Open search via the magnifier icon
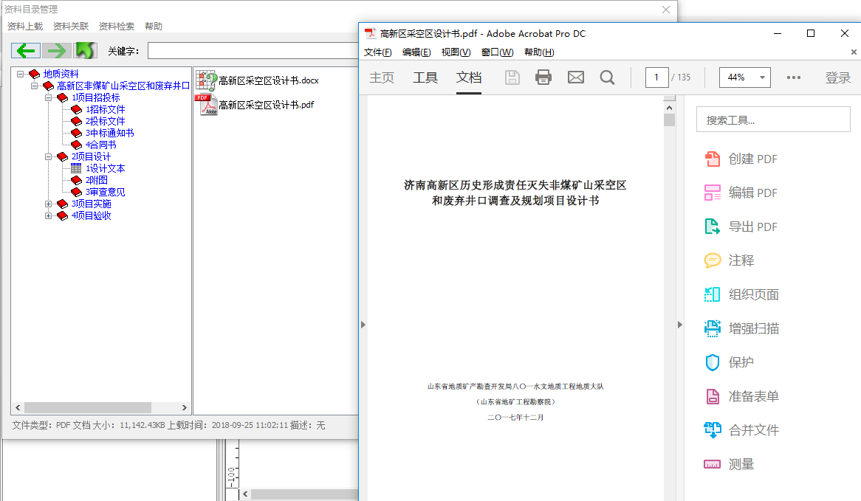861x501 pixels. [607, 77]
